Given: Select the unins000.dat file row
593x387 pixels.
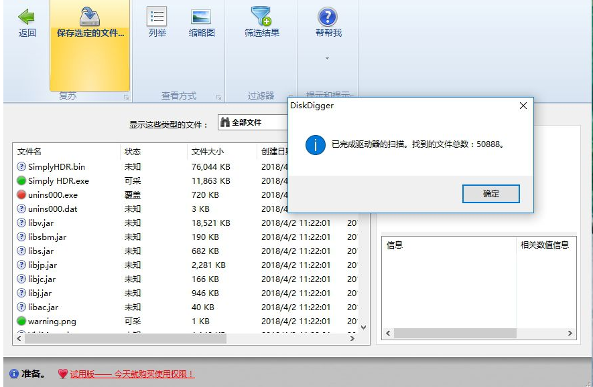Looking at the screenshot, I should coord(186,209).
